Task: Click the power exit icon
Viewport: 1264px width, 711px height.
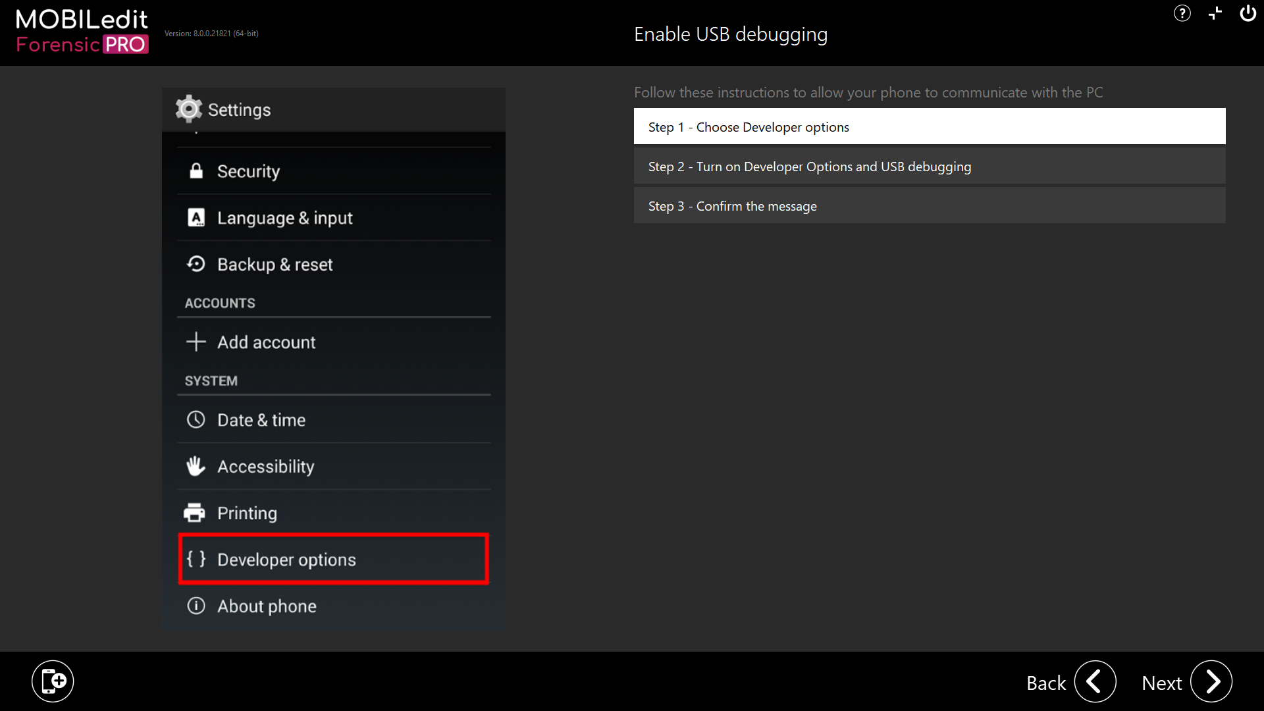Action: click(x=1248, y=14)
